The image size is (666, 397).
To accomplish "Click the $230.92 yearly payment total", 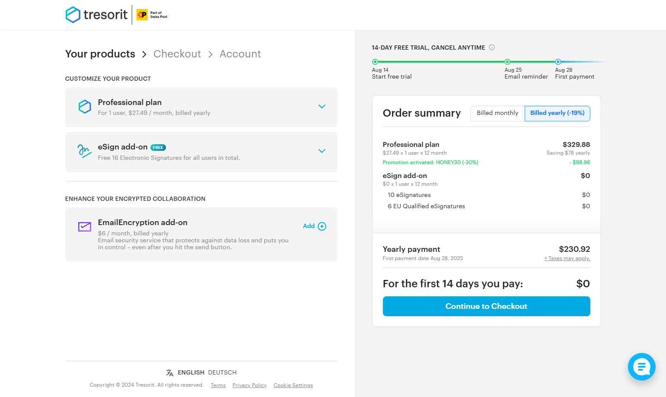I will [574, 249].
